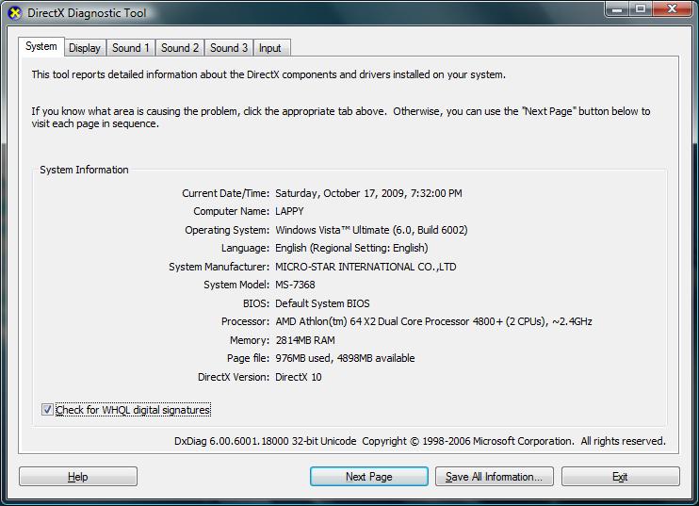
Task: Click '2814MB RAM' memory value
Action: [x=305, y=340]
